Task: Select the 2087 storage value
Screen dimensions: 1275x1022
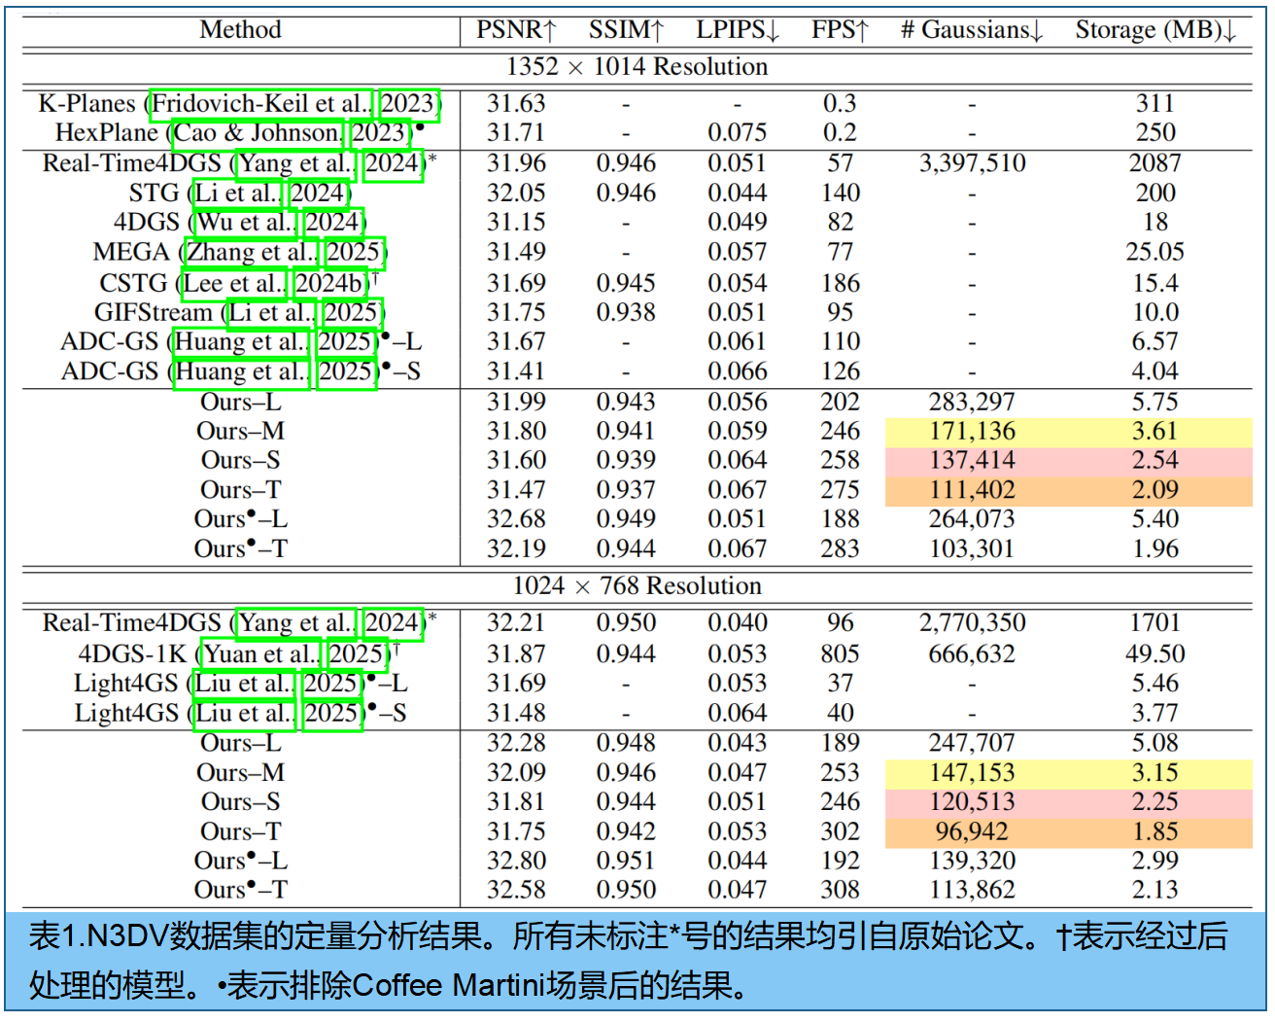Action: point(1155,163)
